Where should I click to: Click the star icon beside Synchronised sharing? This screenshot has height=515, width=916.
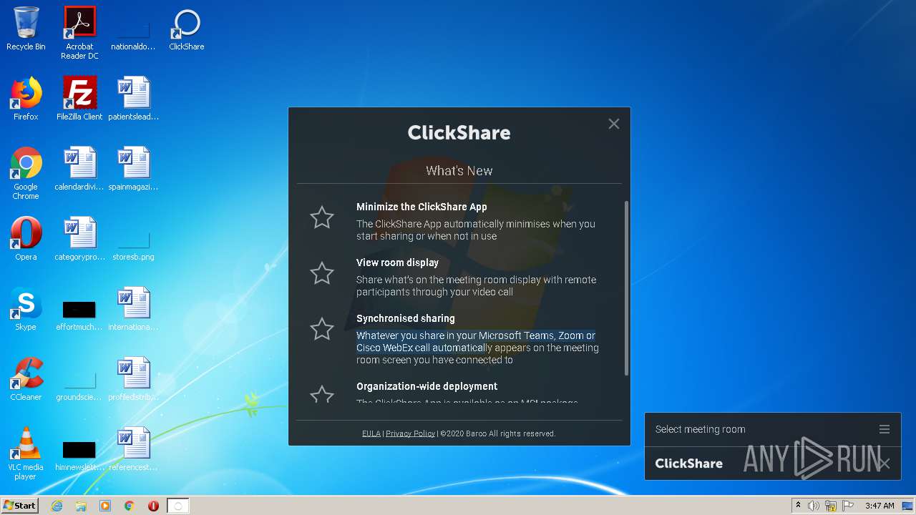pyautogui.click(x=322, y=329)
